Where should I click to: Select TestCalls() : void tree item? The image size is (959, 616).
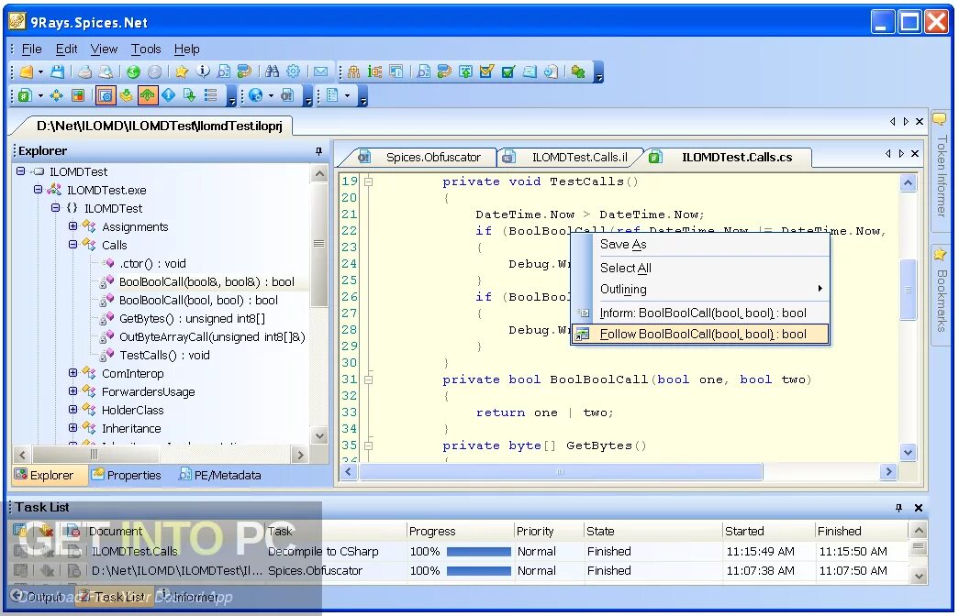[164, 355]
